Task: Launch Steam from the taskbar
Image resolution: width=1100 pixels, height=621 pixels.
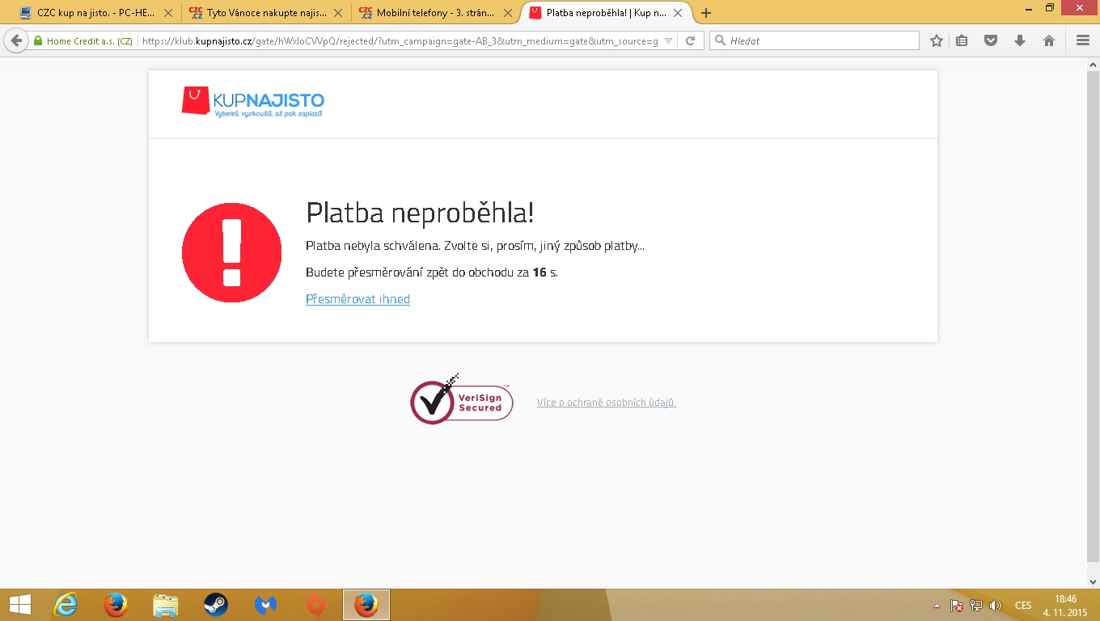Action: [x=215, y=605]
